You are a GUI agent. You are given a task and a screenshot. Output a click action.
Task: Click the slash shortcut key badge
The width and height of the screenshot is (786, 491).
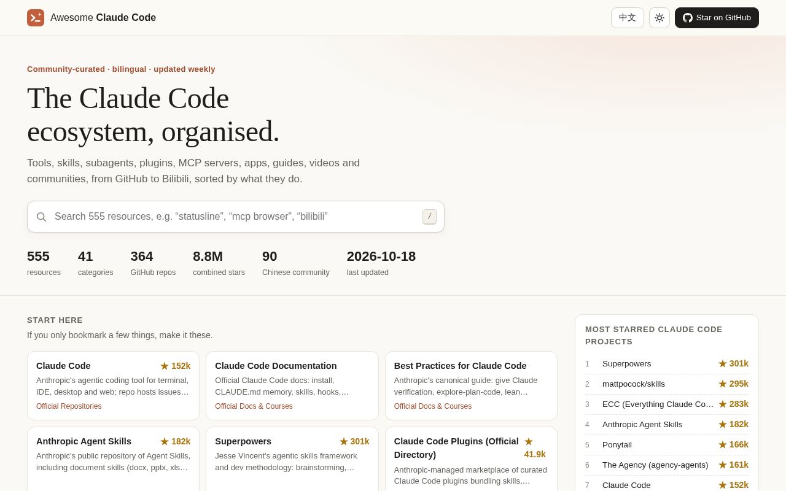click(429, 217)
